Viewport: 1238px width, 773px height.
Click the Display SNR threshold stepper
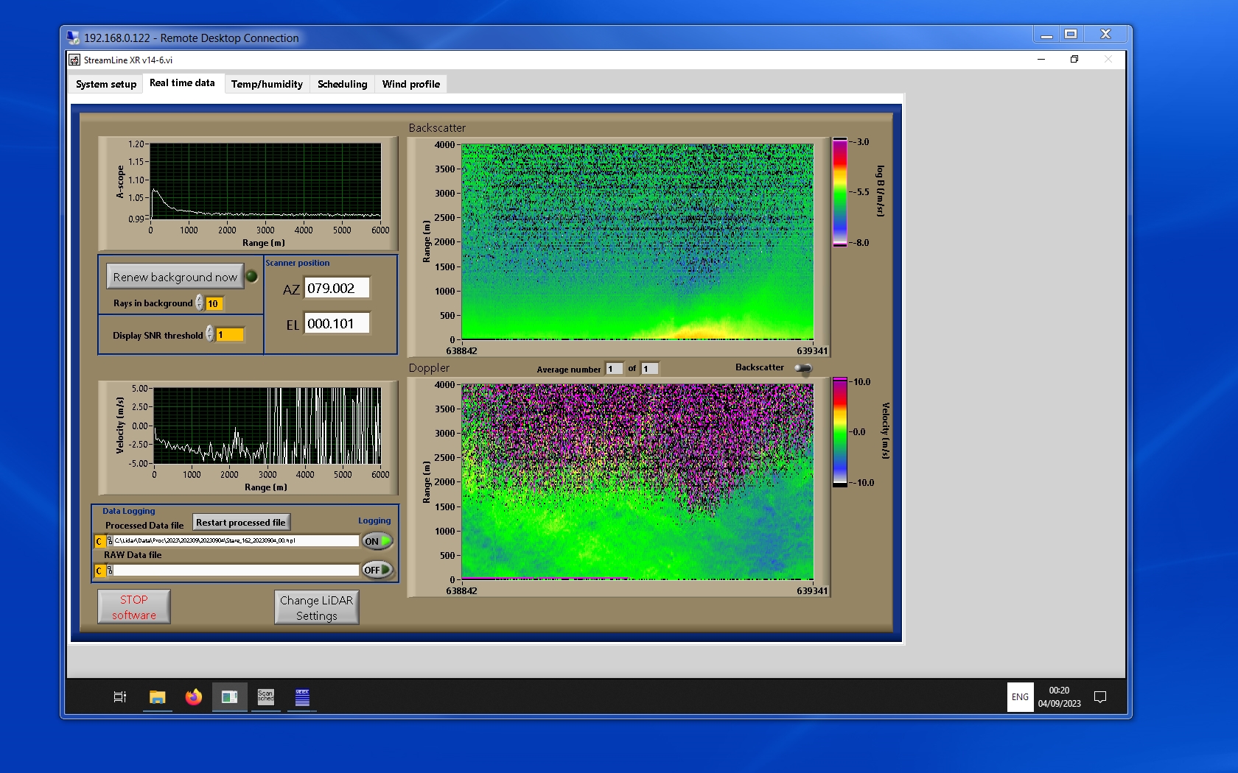210,334
